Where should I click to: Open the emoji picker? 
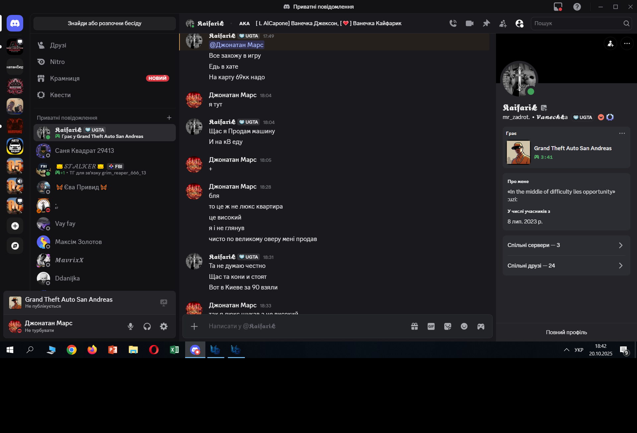[x=464, y=326]
